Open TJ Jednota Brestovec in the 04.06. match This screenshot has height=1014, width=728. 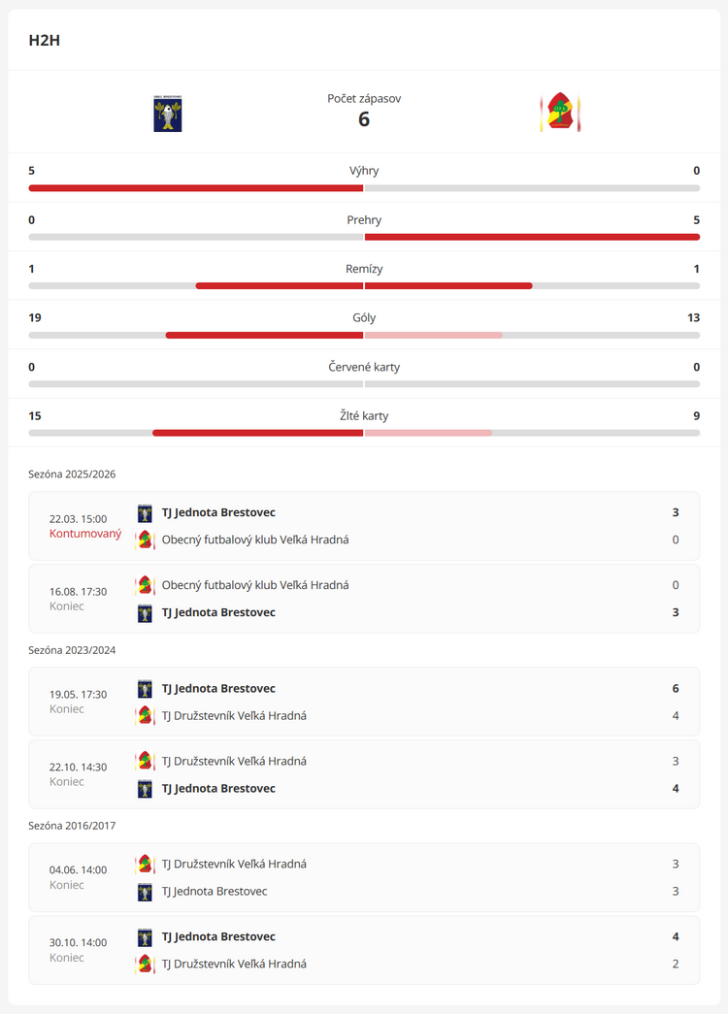pos(215,891)
